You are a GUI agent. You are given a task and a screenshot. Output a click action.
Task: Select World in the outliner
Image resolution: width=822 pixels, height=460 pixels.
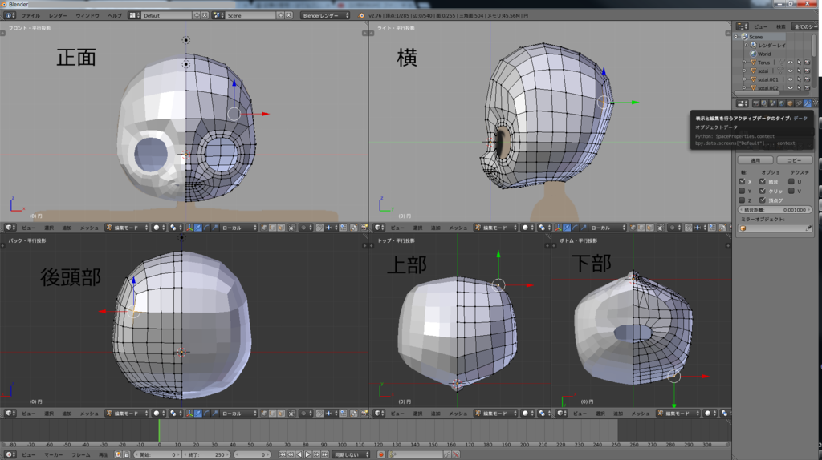764,54
